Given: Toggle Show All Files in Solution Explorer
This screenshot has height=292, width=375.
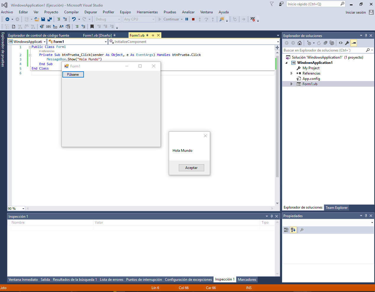Looking at the screenshot, I should point(332,43).
